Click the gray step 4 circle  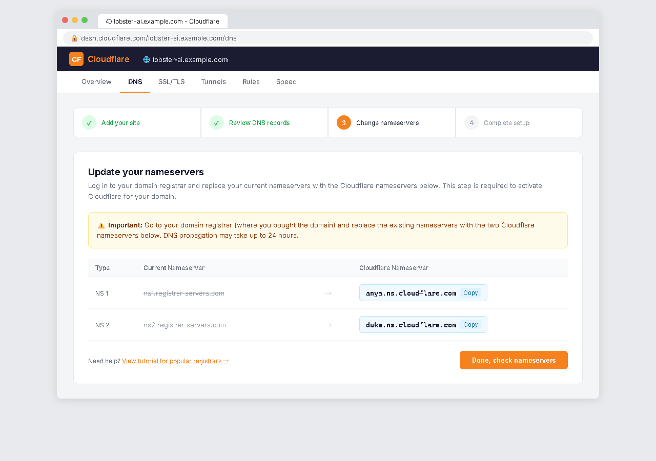471,123
